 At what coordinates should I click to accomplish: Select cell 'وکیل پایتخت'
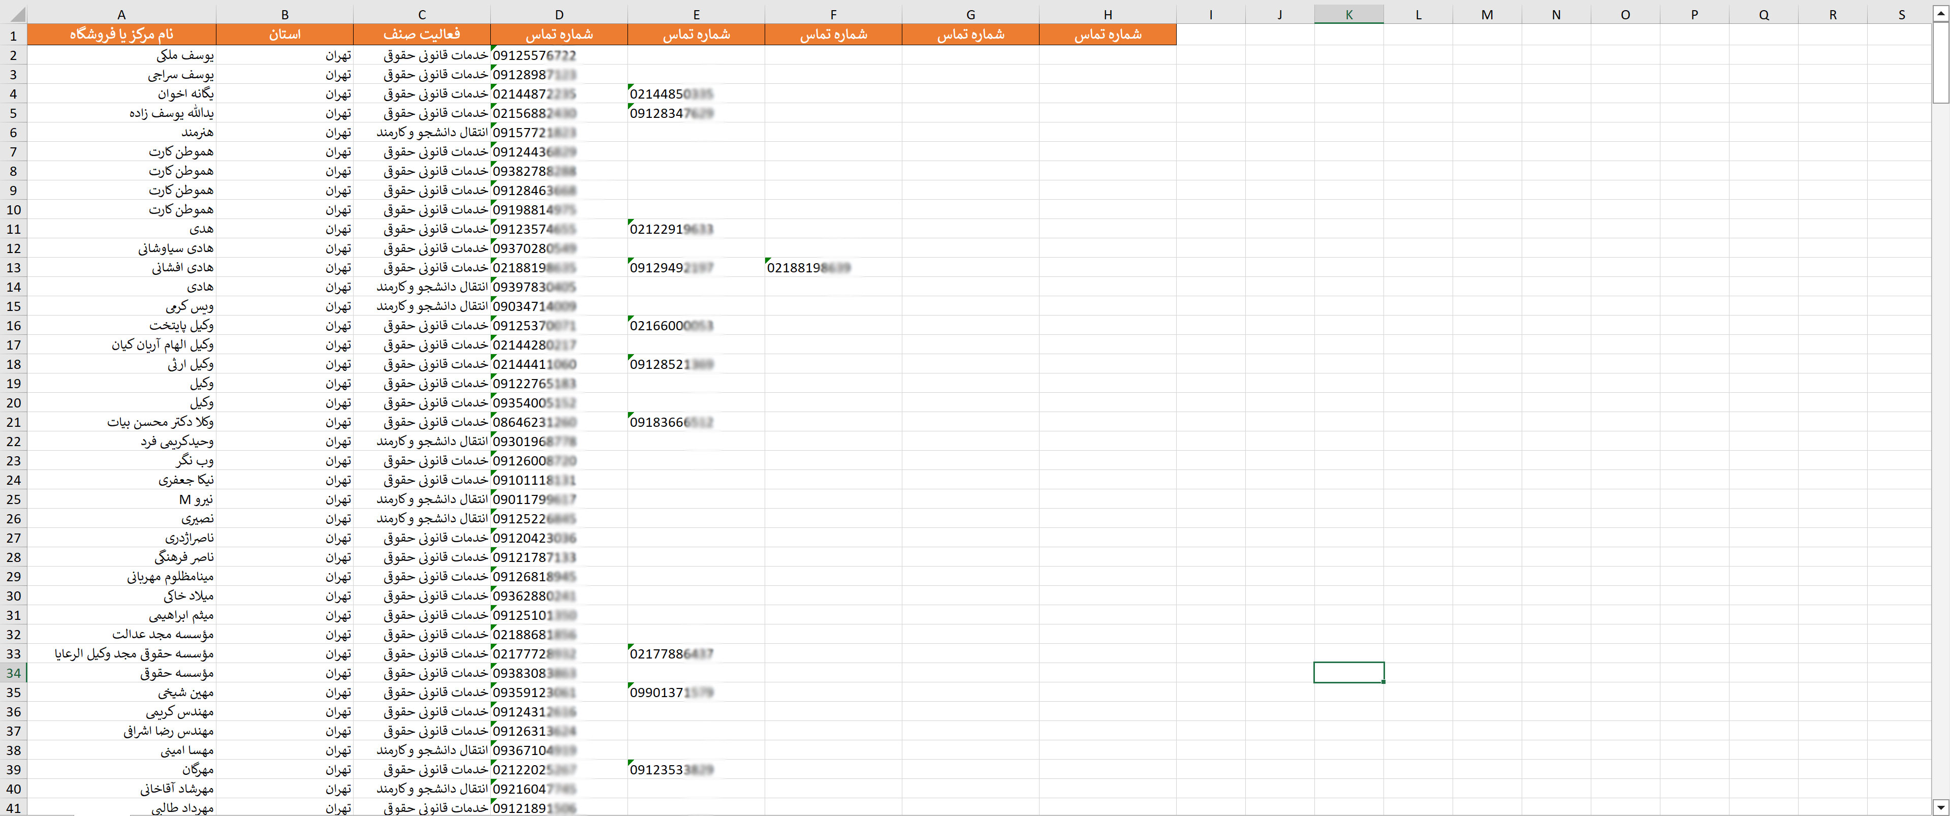tap(122, 326)
